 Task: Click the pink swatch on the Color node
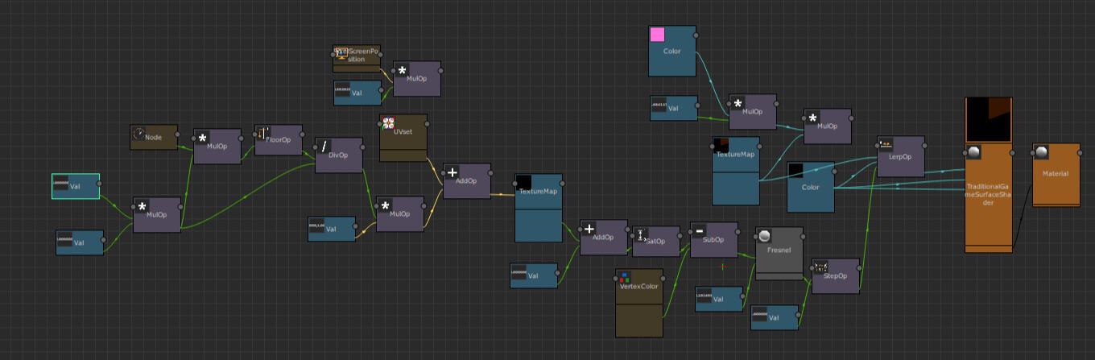click(x=657, y=34)
